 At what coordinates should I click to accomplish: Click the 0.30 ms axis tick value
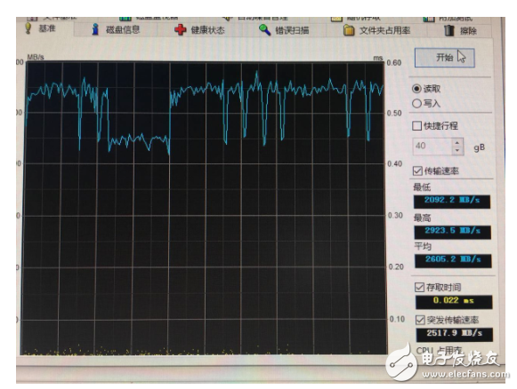[x=395, y=215]
